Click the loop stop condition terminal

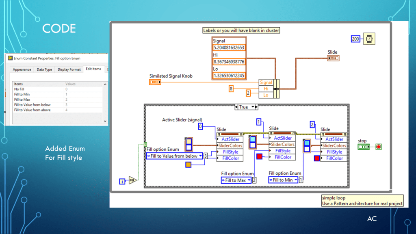point(379,147)
